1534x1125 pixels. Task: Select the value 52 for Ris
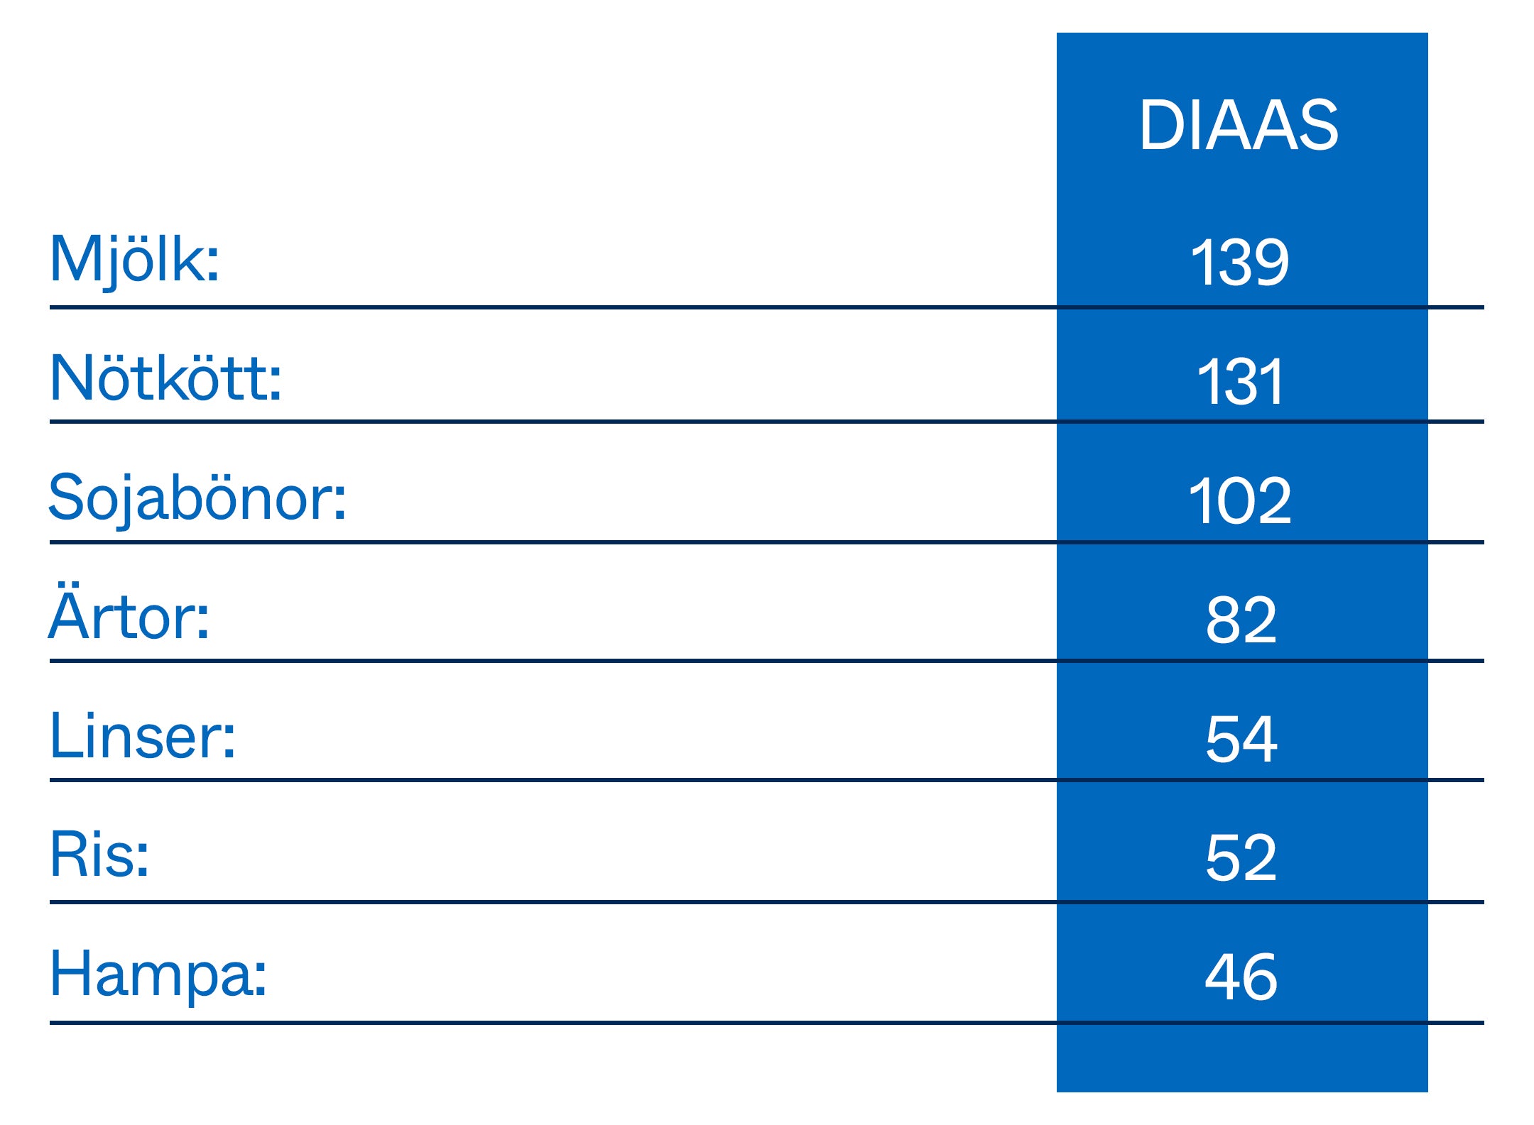1241,858
